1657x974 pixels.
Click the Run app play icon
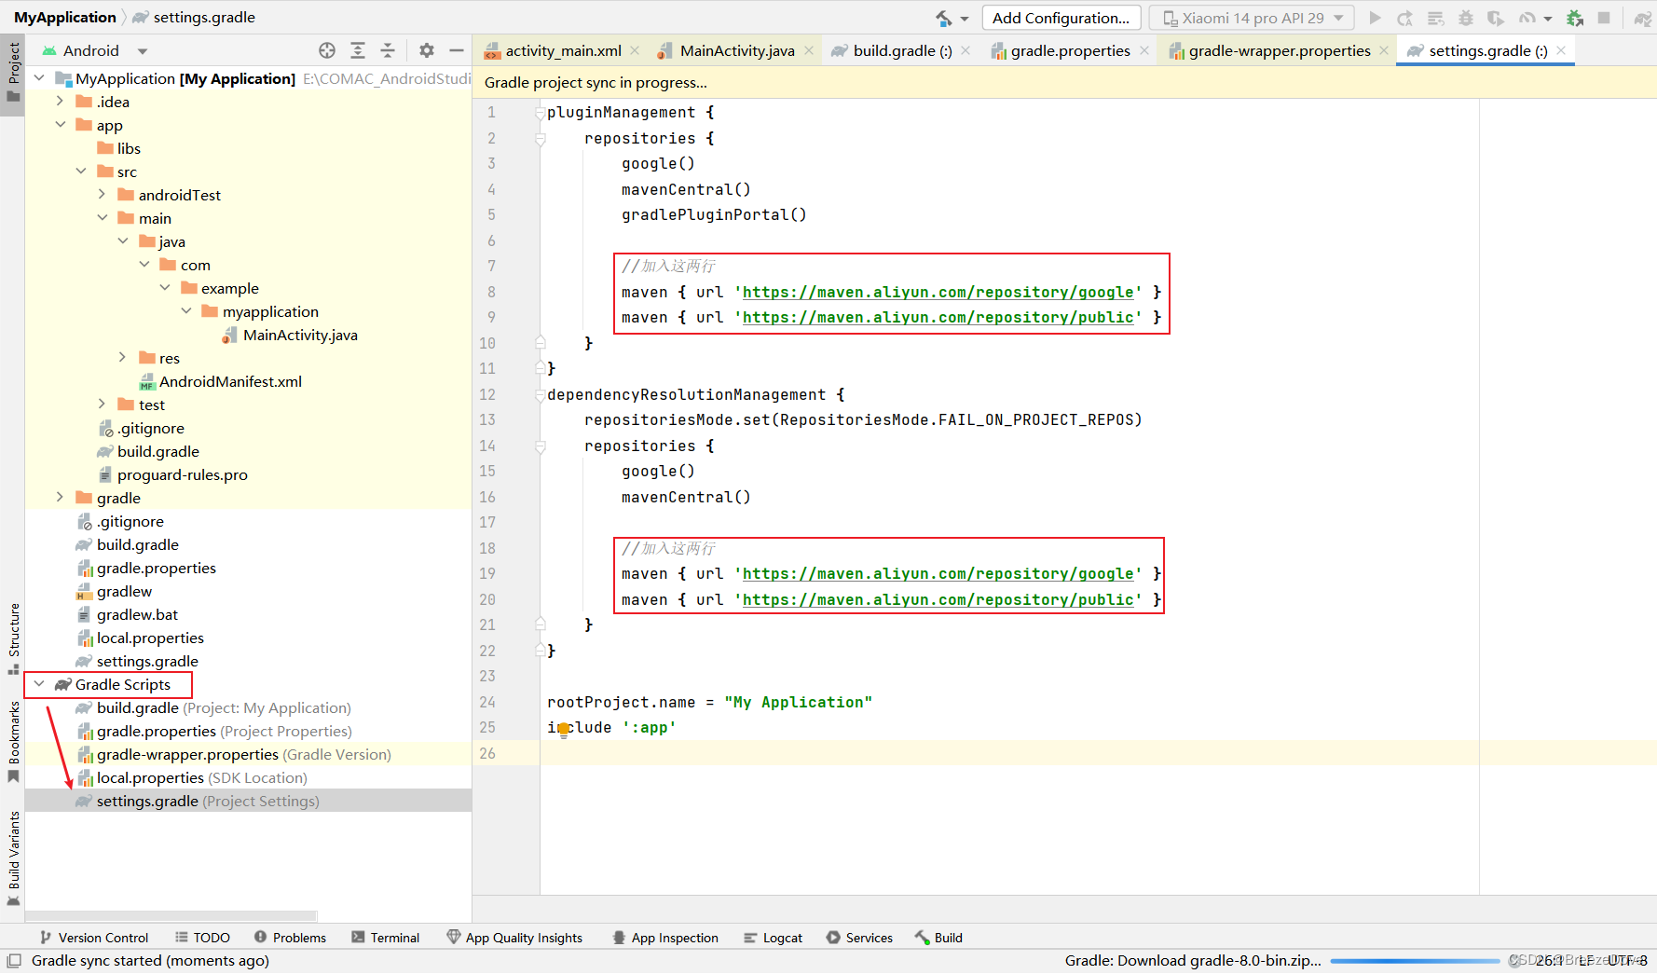[x=1375, y=18]
